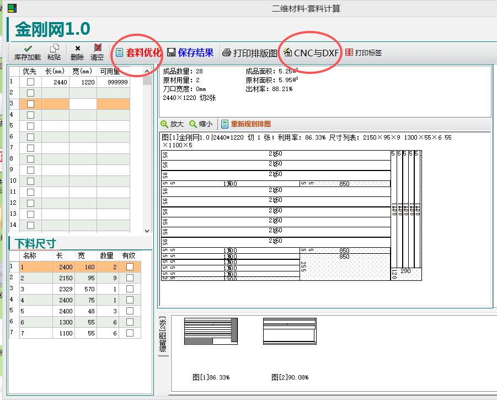The height and width of the screenshot is (400, 497).
Task: Click the 290 offcut label in layout
Action: coord(405,271)
